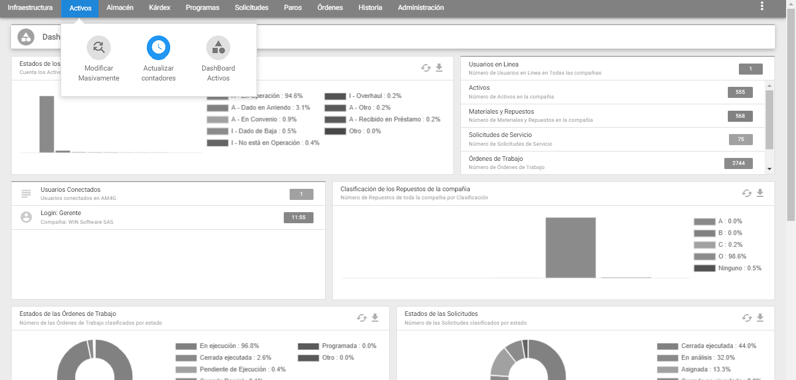The width and height of the screenshot is (796, 380).
Task: Click the tallest Estados de Activos bar
Action: (47, 124)
